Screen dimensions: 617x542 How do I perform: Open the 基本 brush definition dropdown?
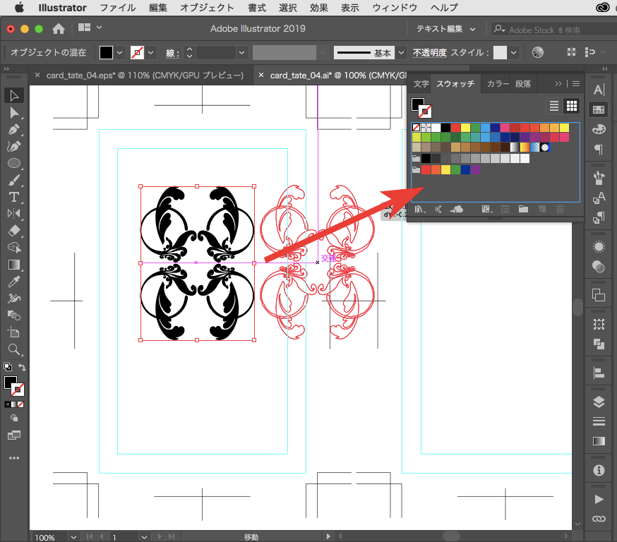click(401, 53)
